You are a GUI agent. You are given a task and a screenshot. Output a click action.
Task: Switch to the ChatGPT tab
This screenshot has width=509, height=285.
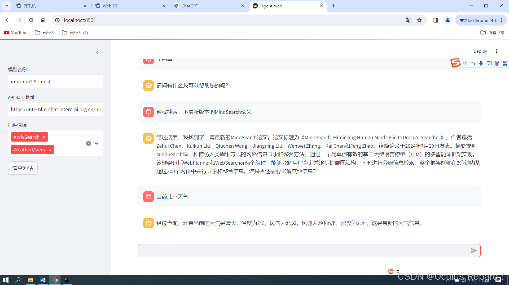190,6
